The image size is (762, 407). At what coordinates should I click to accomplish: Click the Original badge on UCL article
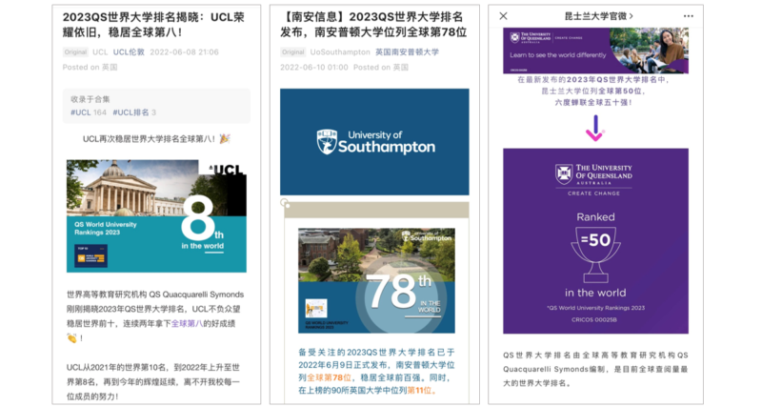coord(75,52)
